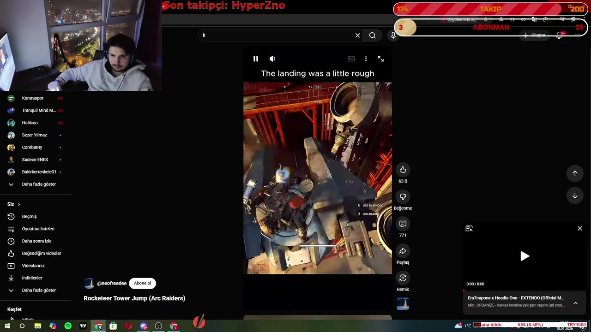Clear the search box text
This screenshot has width=591, height=332.
click(357, 35)
